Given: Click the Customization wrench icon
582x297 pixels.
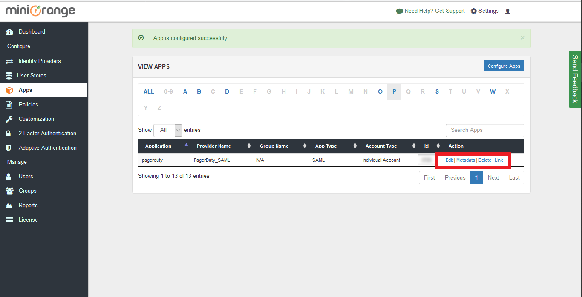Looking at the screenshot, I should [x=9, y=119].
